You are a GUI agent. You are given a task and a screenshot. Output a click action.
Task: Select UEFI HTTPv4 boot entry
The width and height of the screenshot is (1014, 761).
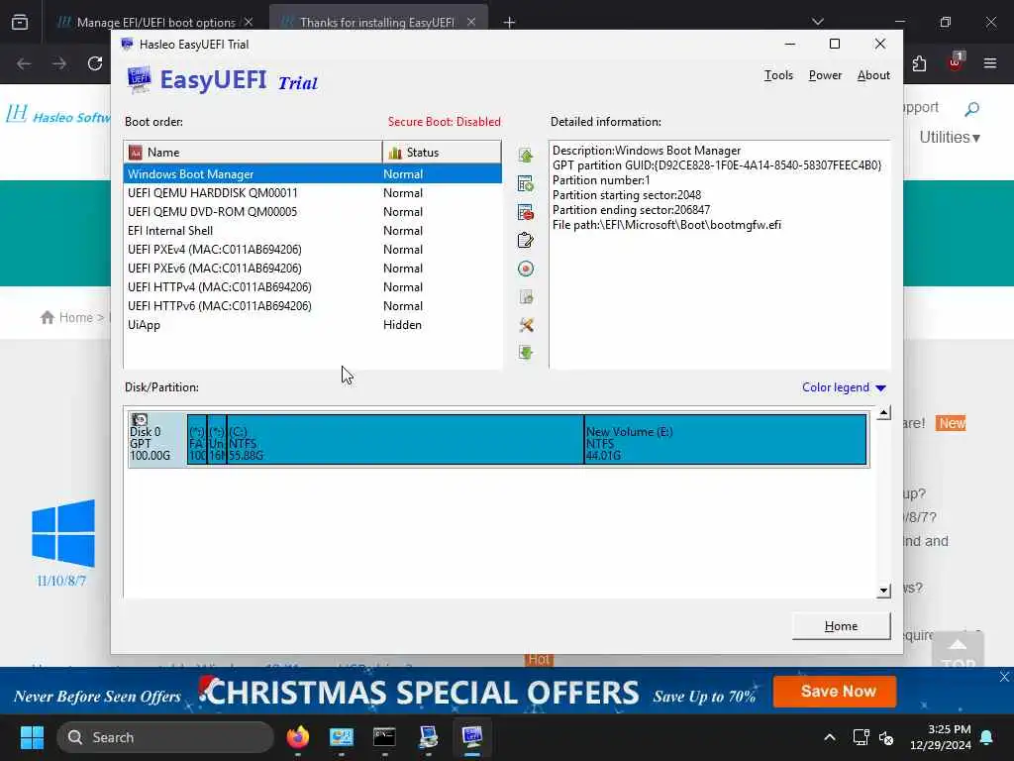(312, 286)
